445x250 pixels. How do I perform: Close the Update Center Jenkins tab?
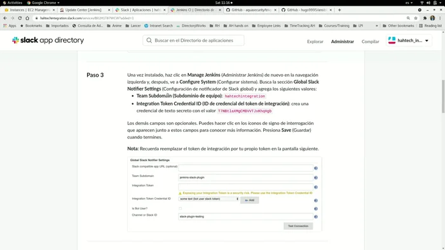point(109,10)
